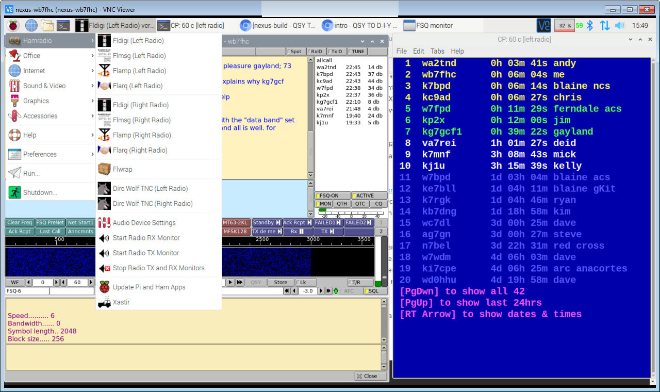Expand the Accessories submenu

pos(51,116)
